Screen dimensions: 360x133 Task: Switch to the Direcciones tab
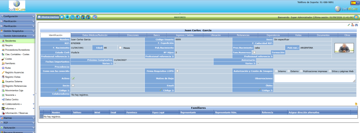click(x=133, y=35)
